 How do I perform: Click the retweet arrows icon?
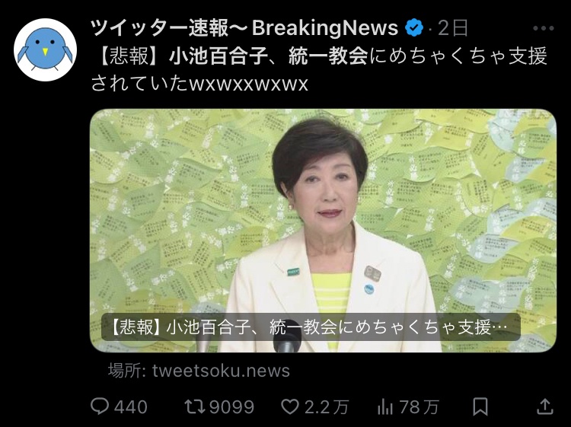[195, 406]
